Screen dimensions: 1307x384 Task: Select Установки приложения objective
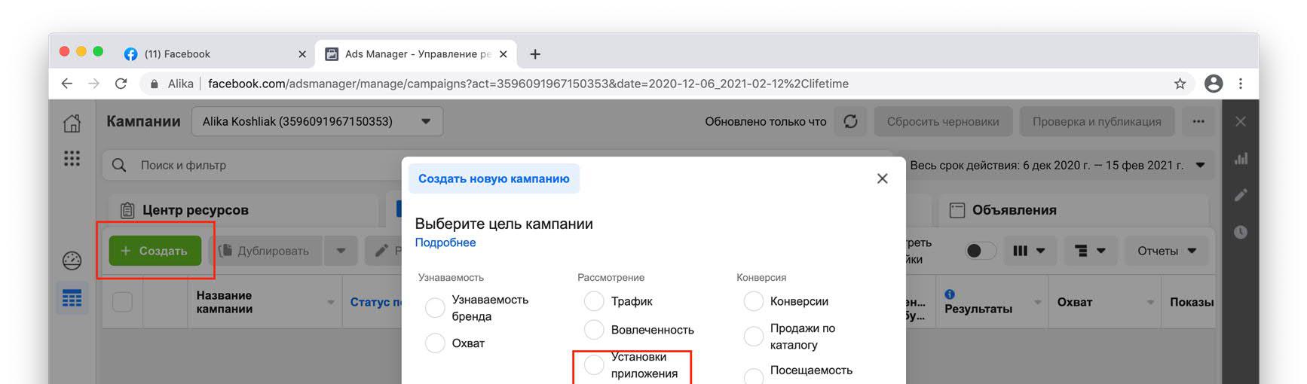click(x=594, y=365)
